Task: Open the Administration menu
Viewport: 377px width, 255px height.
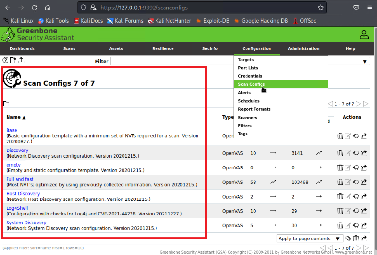Action: click(x=303, y=48)
